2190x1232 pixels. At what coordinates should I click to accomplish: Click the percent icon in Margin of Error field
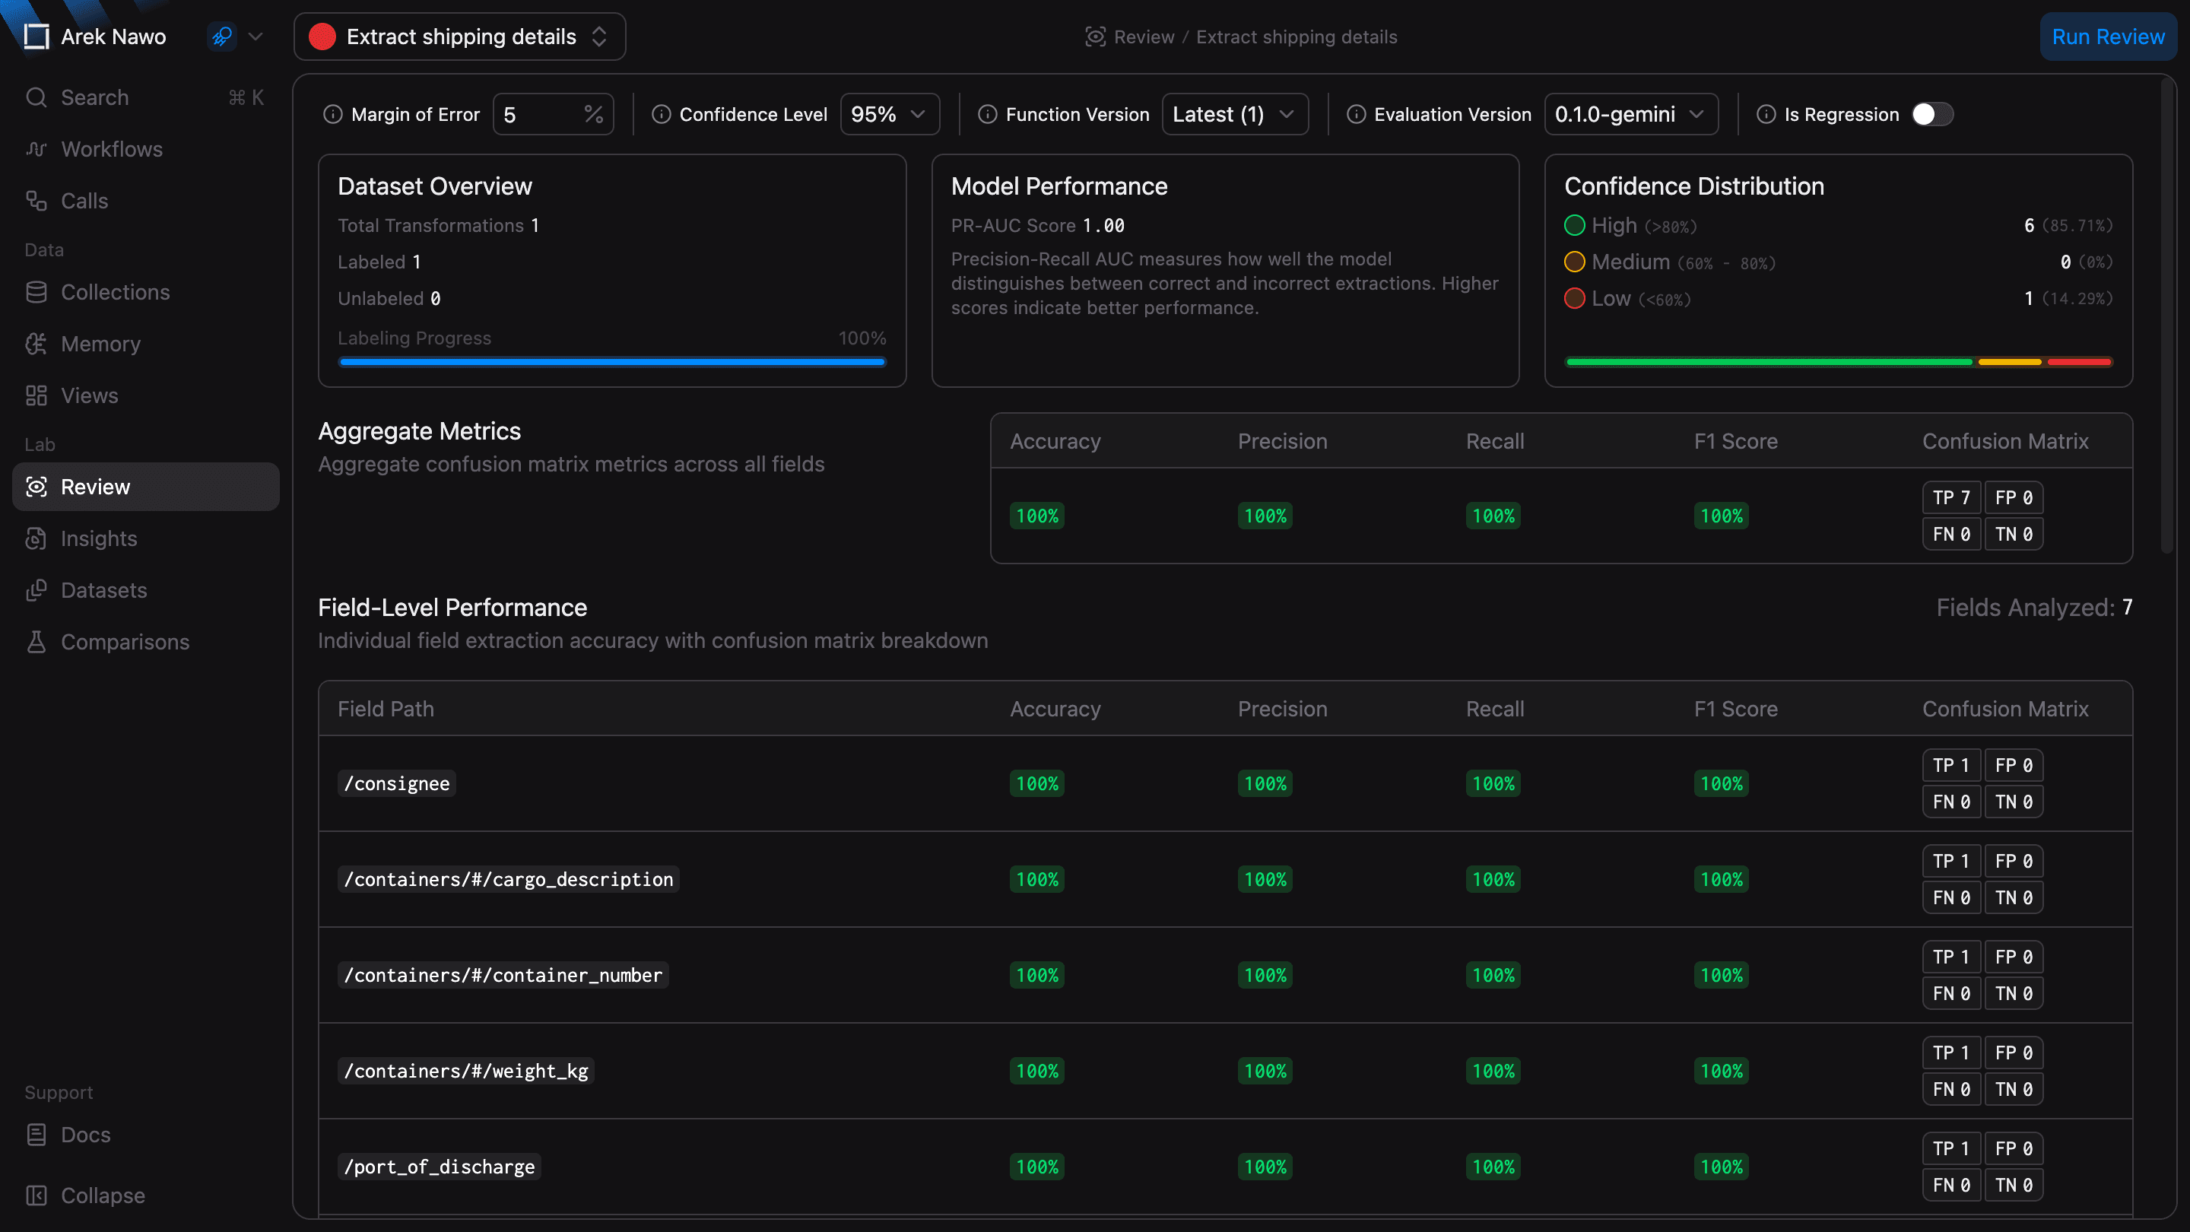(593, 115)
